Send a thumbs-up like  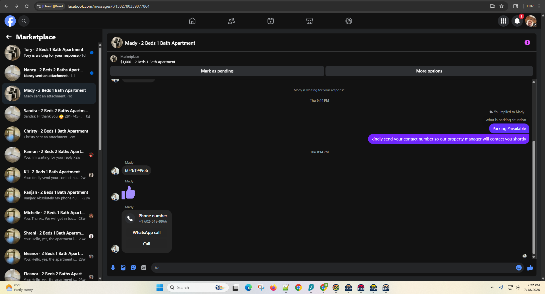click(530, 268)
